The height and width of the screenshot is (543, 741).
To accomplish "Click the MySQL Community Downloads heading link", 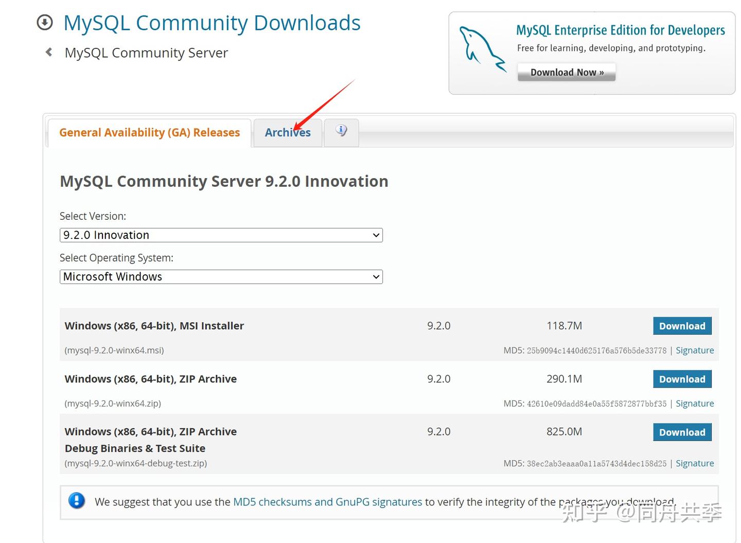I will pos(212,23).
